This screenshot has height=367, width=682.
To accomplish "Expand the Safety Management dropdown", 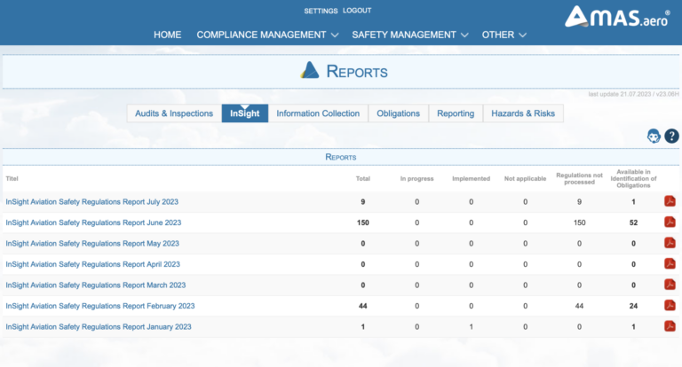I will (x=409, y=35).
